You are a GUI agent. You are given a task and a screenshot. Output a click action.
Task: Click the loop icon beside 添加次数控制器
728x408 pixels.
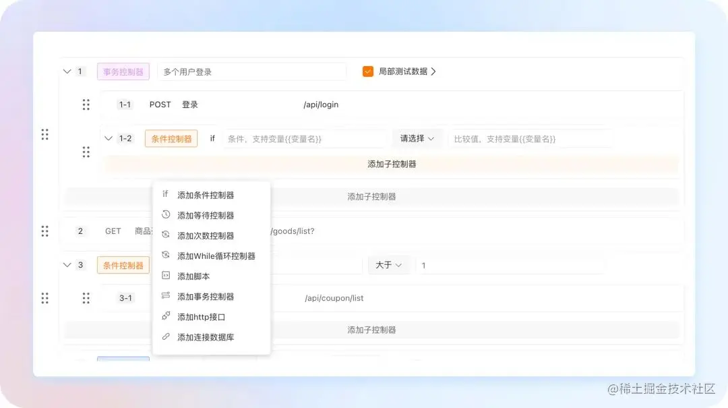point(166,235)
